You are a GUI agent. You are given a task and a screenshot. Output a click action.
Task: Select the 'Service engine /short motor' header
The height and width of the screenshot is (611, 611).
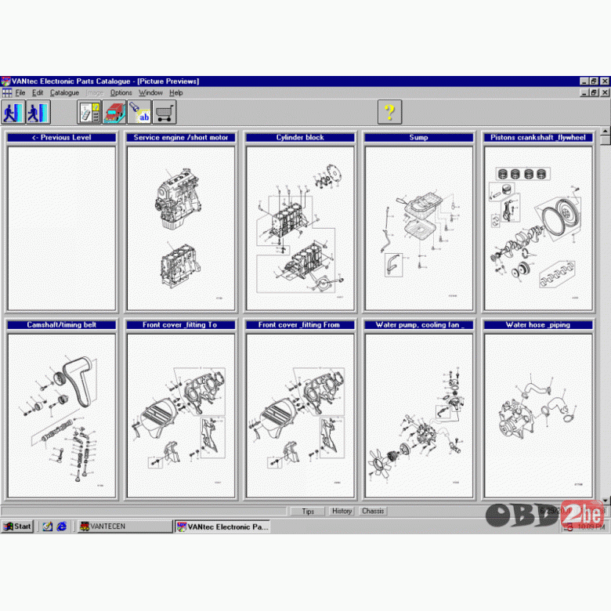[181, 138]
